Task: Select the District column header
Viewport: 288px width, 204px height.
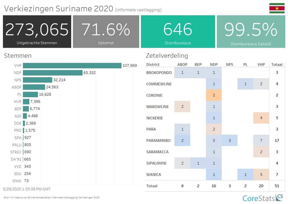Action: [x=153, y=64]
